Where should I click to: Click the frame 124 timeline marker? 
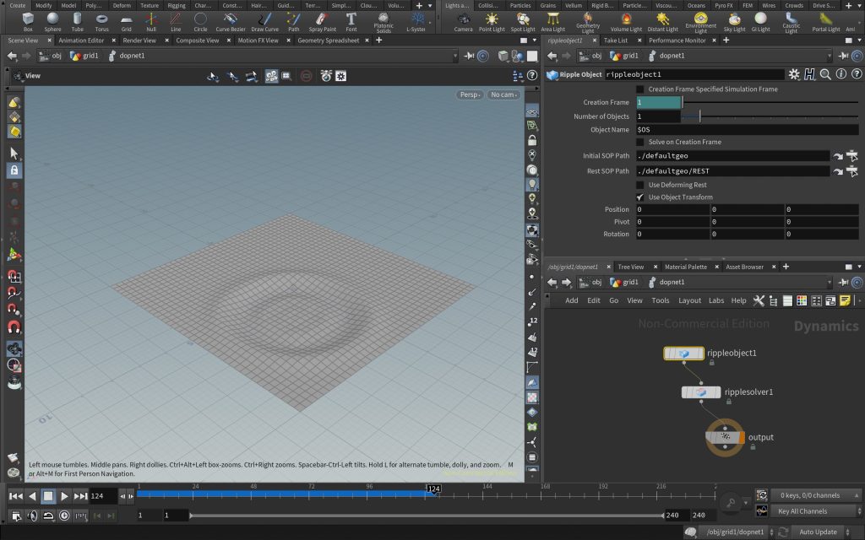coord(433,489)
